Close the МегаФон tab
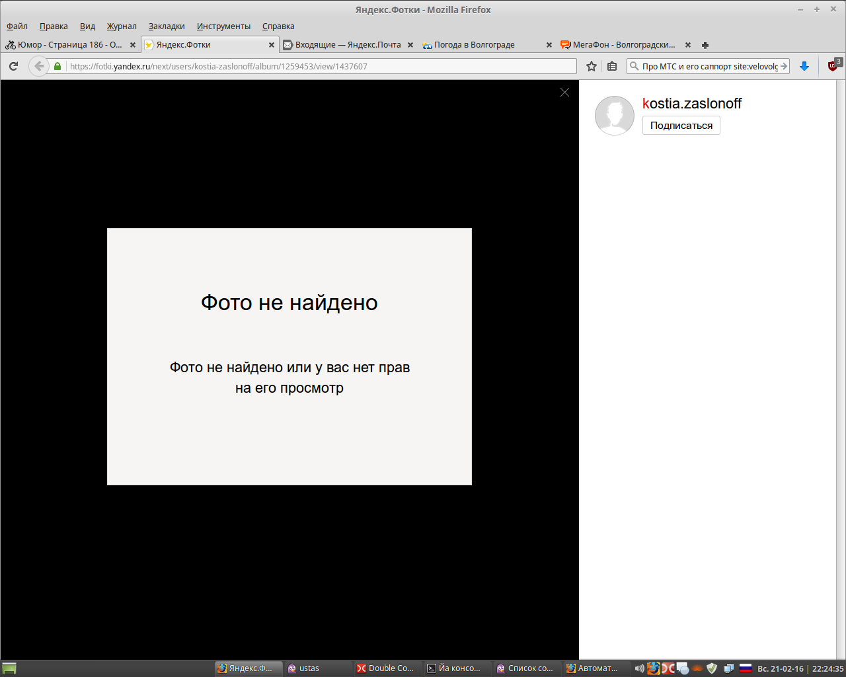The height and width of the screenshot is (677, 846). 688,45
